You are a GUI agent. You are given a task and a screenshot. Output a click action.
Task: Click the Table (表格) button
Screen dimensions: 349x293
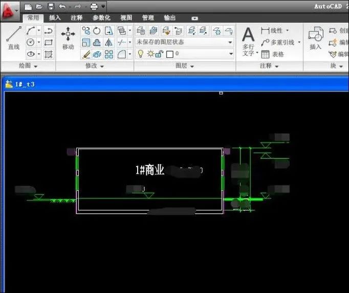273,54
